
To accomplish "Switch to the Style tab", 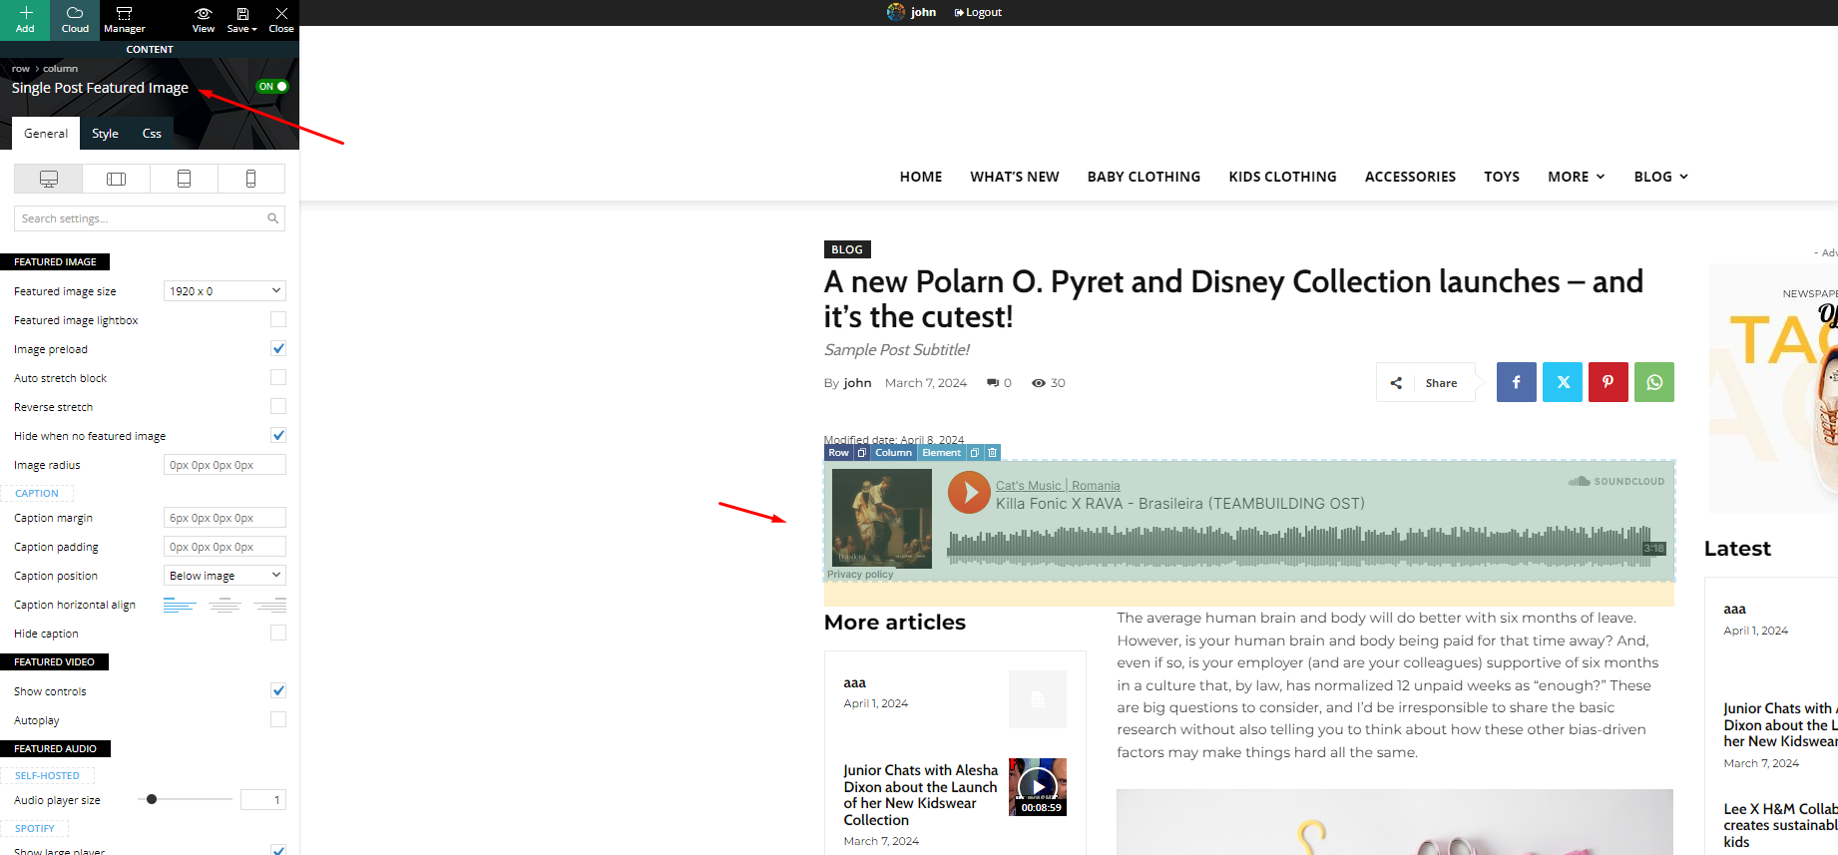I will (105, 133).
